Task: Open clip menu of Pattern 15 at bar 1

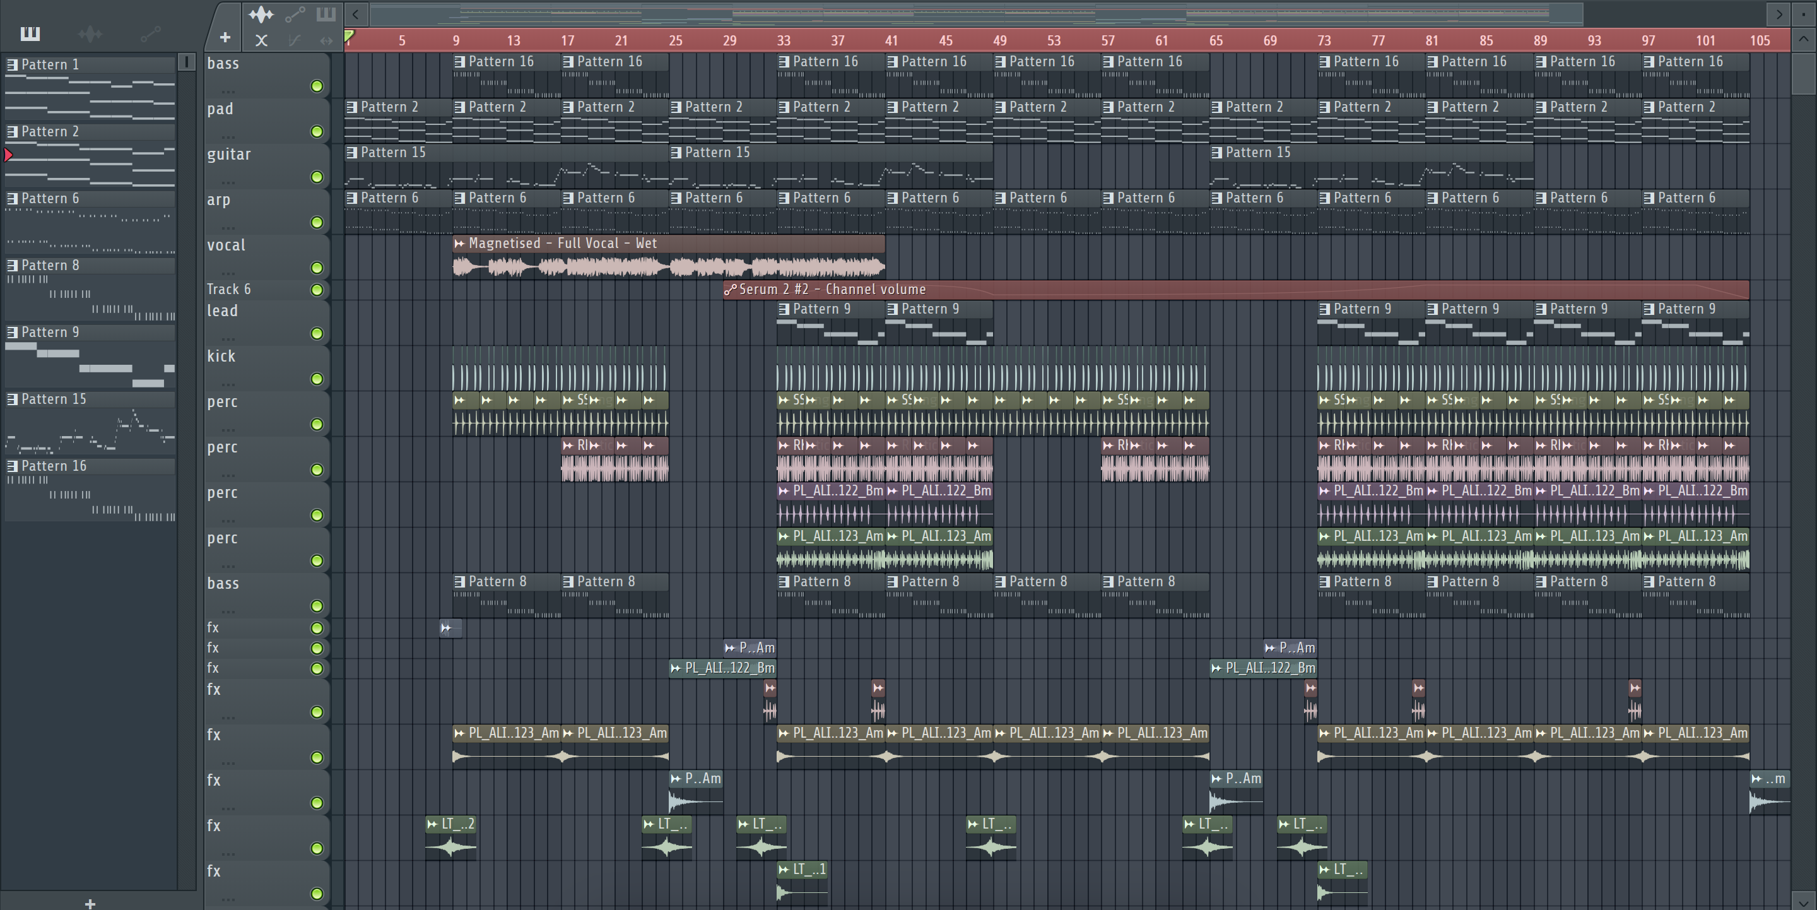Action: (x=351, y=152)
